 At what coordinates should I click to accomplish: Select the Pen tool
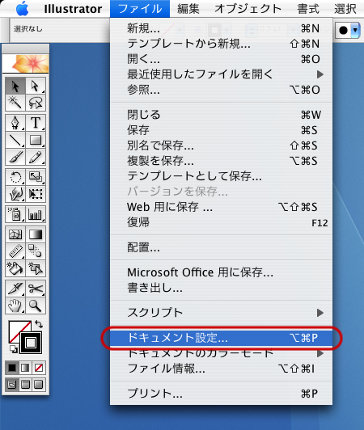click(15, 123)
